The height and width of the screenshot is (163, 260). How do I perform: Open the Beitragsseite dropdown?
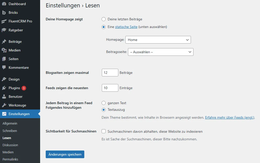(161, 52)
